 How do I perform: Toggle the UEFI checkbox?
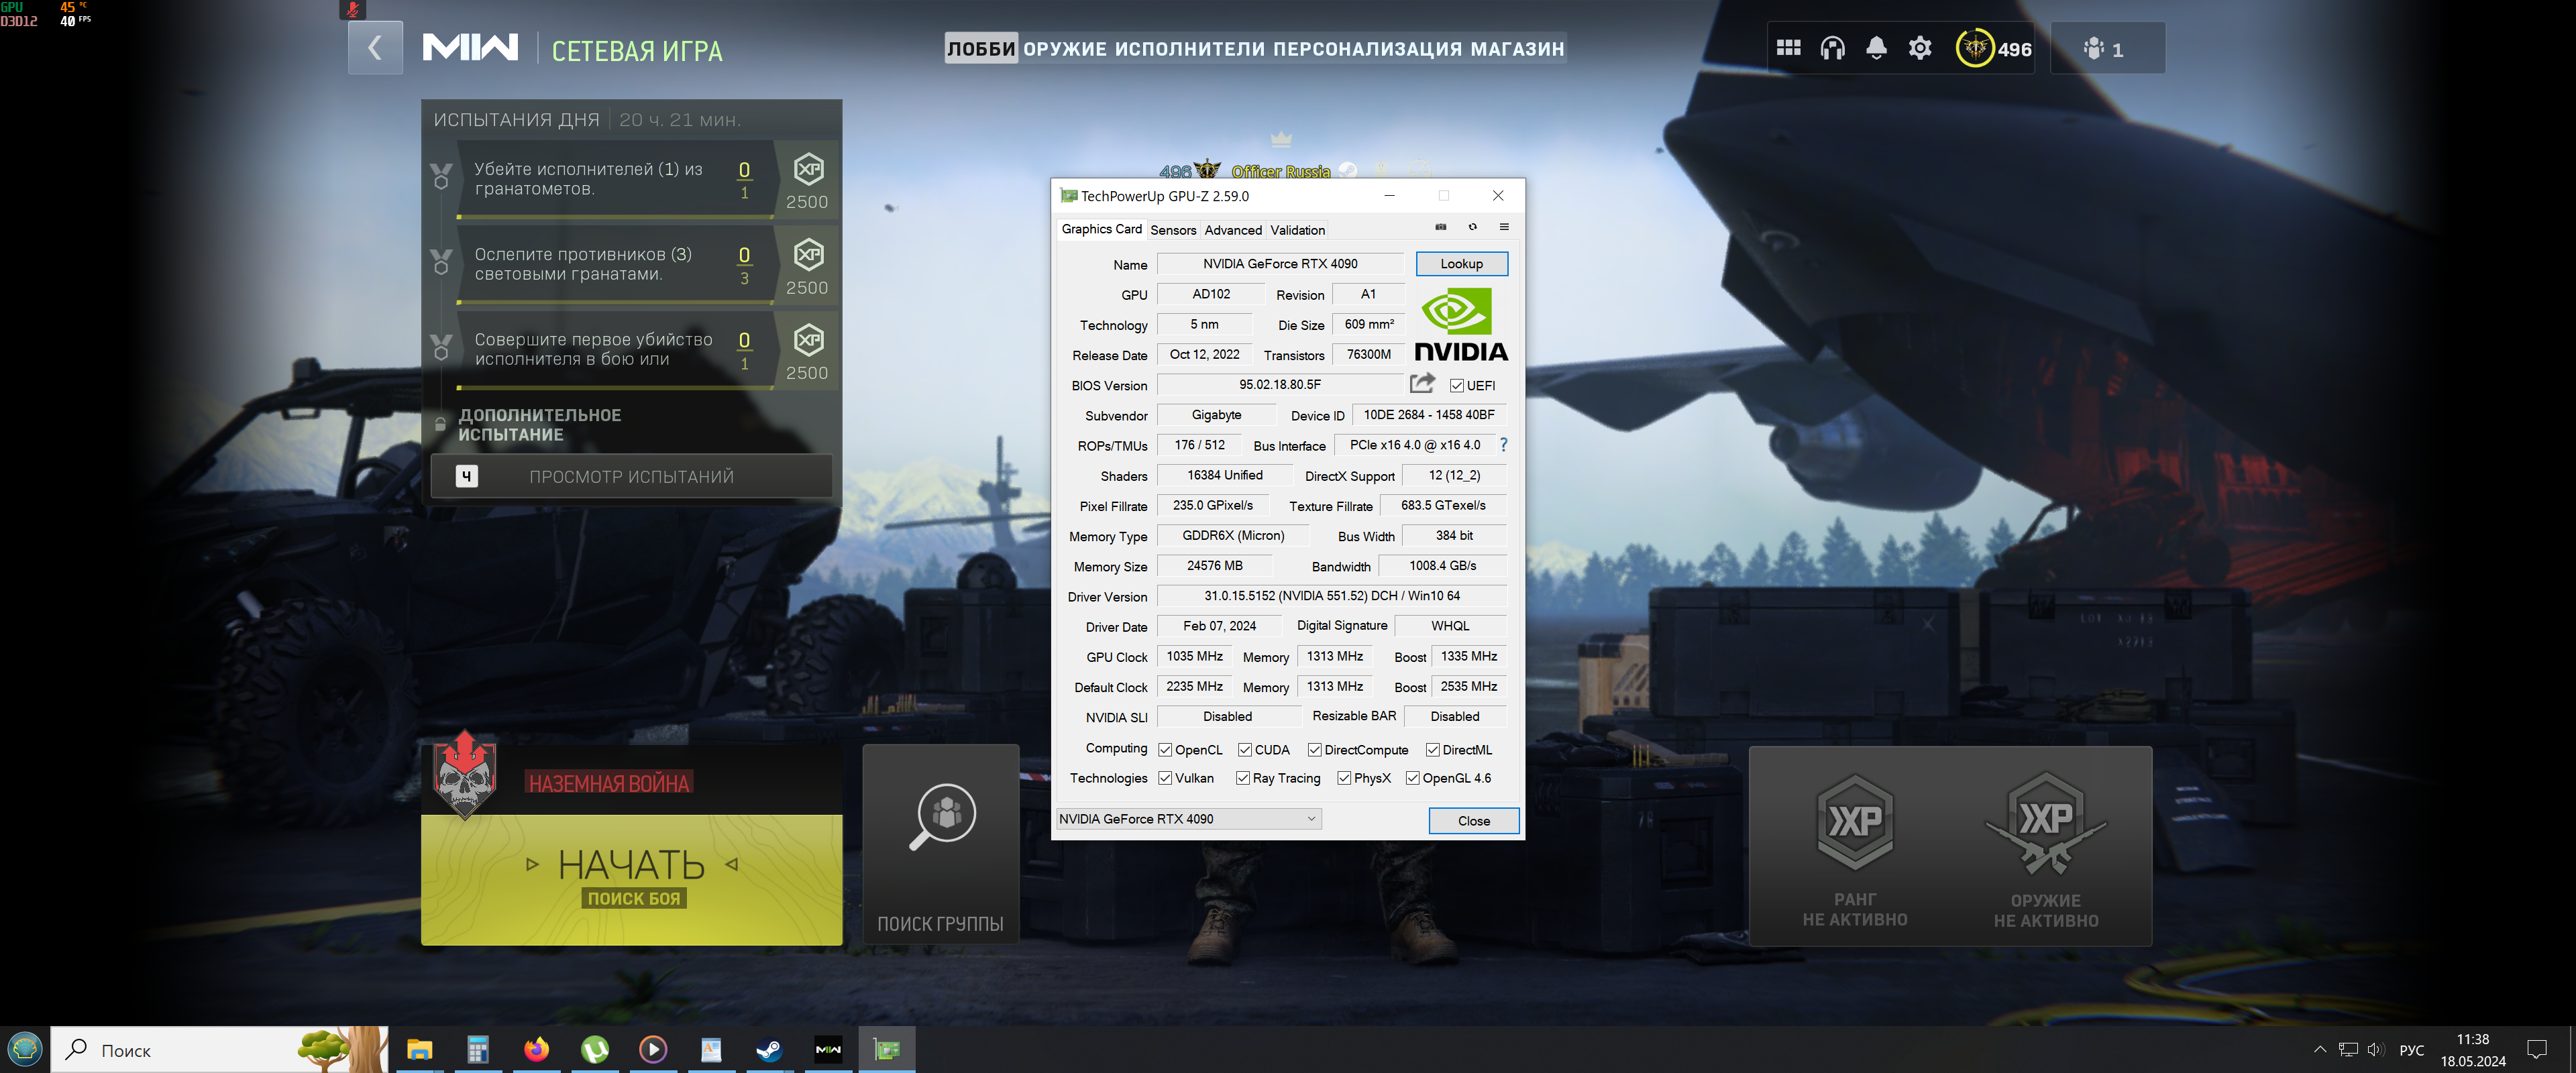pyautogui.click(x=1457, y=386)
